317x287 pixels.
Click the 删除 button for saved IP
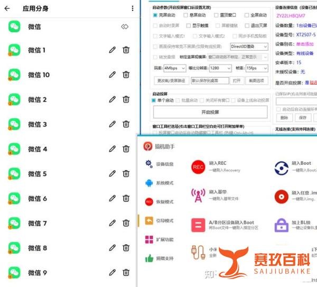tap(284, 117)
